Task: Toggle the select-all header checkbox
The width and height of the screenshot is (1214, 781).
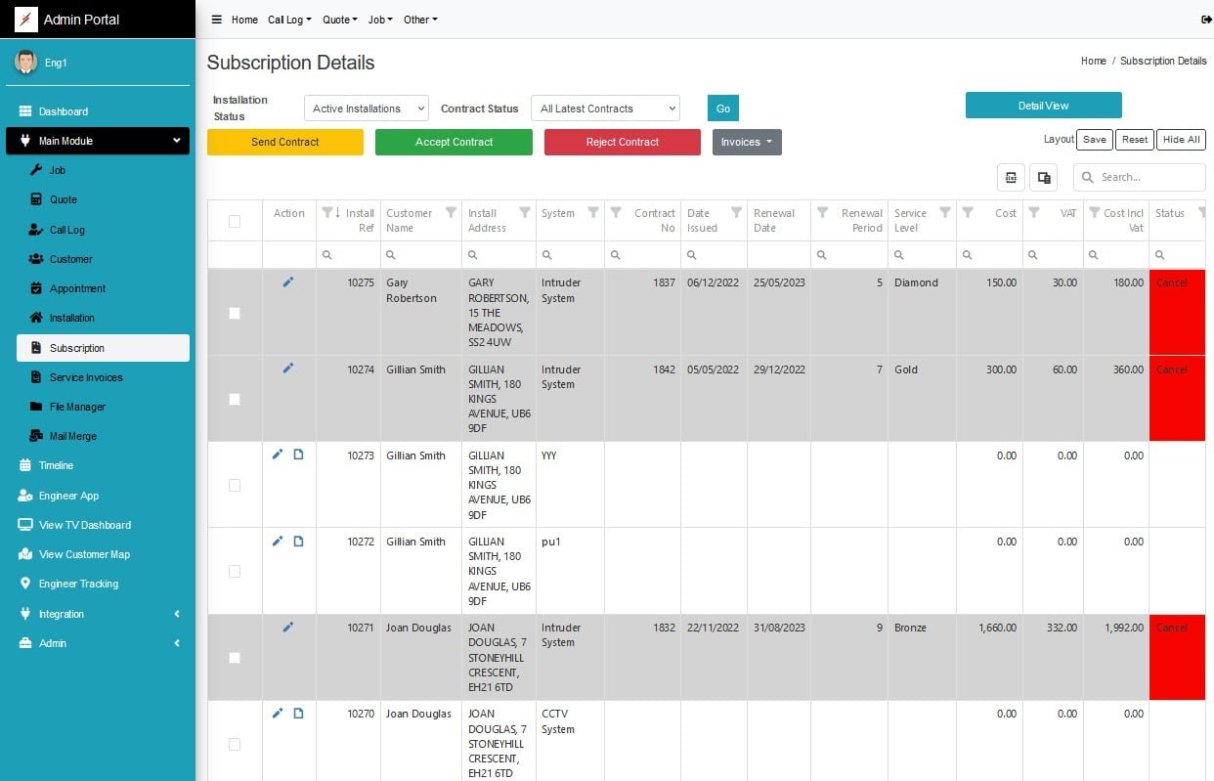Action: pos(235,222)
